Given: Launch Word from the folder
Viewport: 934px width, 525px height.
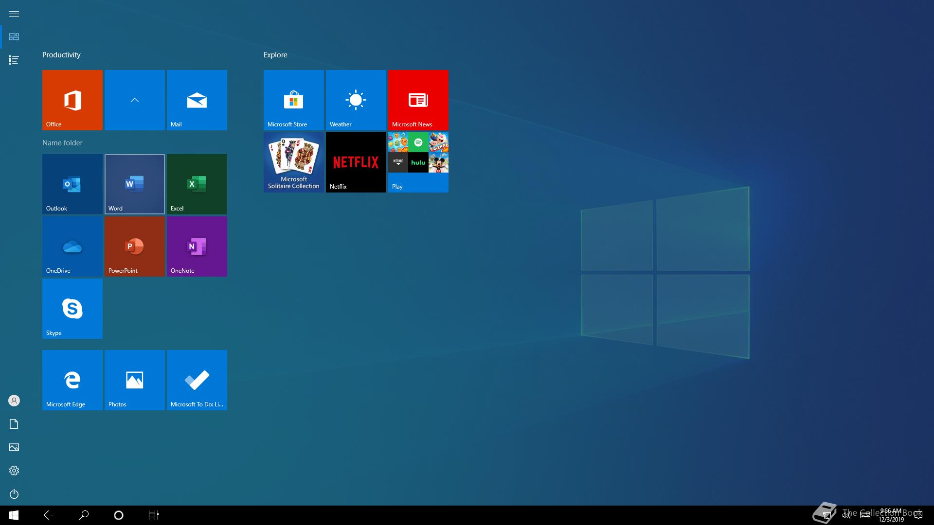Looking at the screenshot, I should coord(134,184).
